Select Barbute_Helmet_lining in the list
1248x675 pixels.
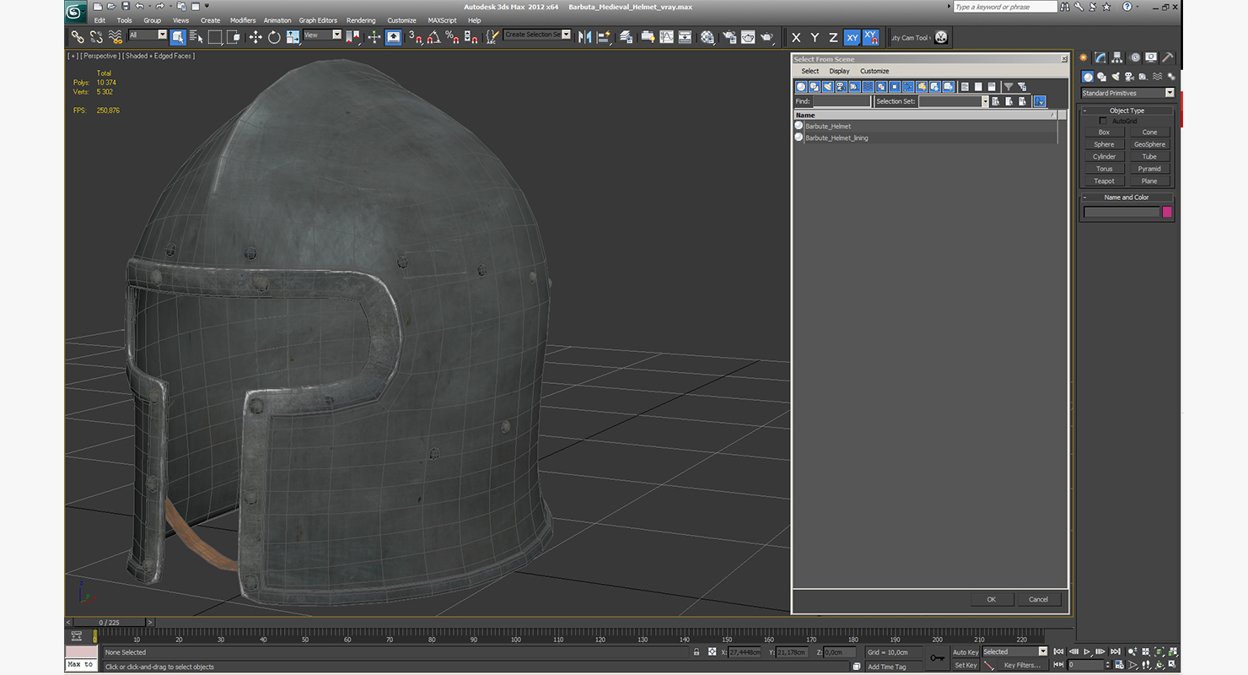coord(836,138)
